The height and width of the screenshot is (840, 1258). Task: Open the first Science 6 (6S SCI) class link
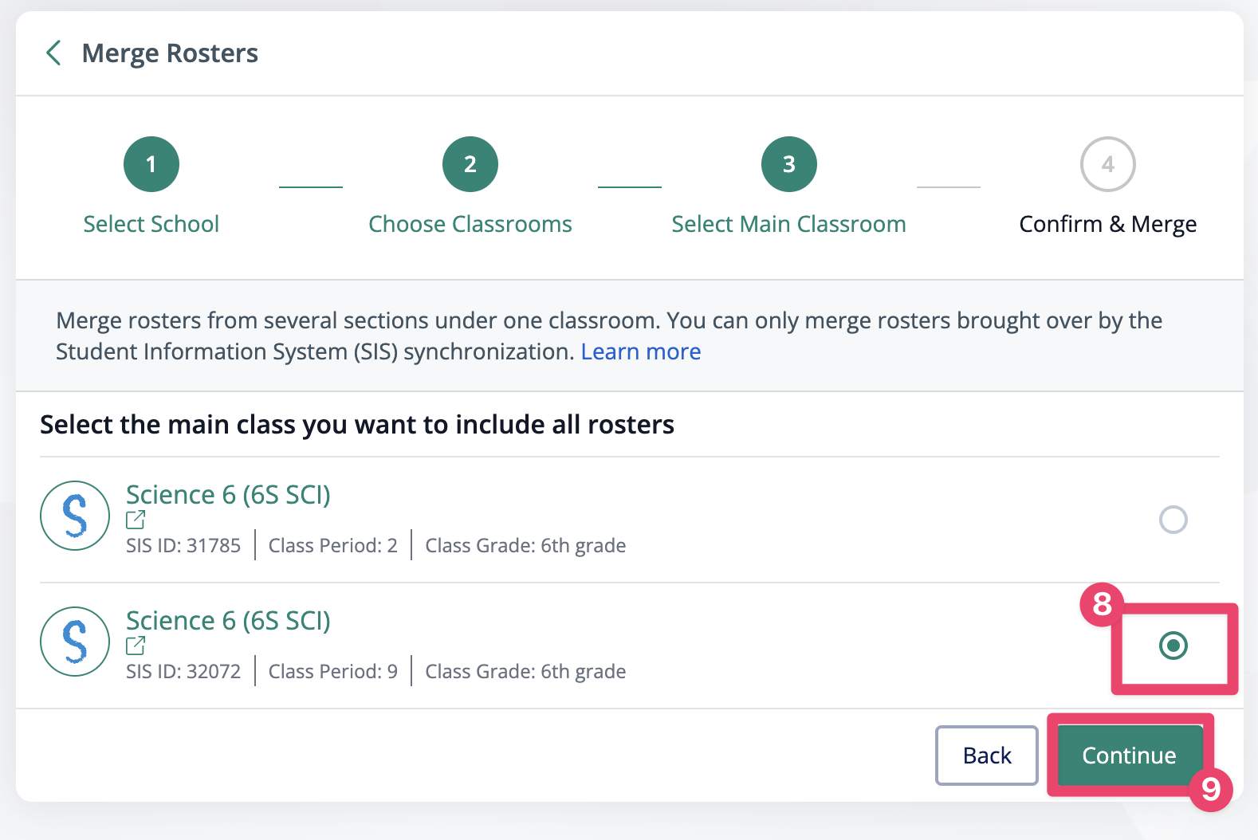tap(228, 495)
